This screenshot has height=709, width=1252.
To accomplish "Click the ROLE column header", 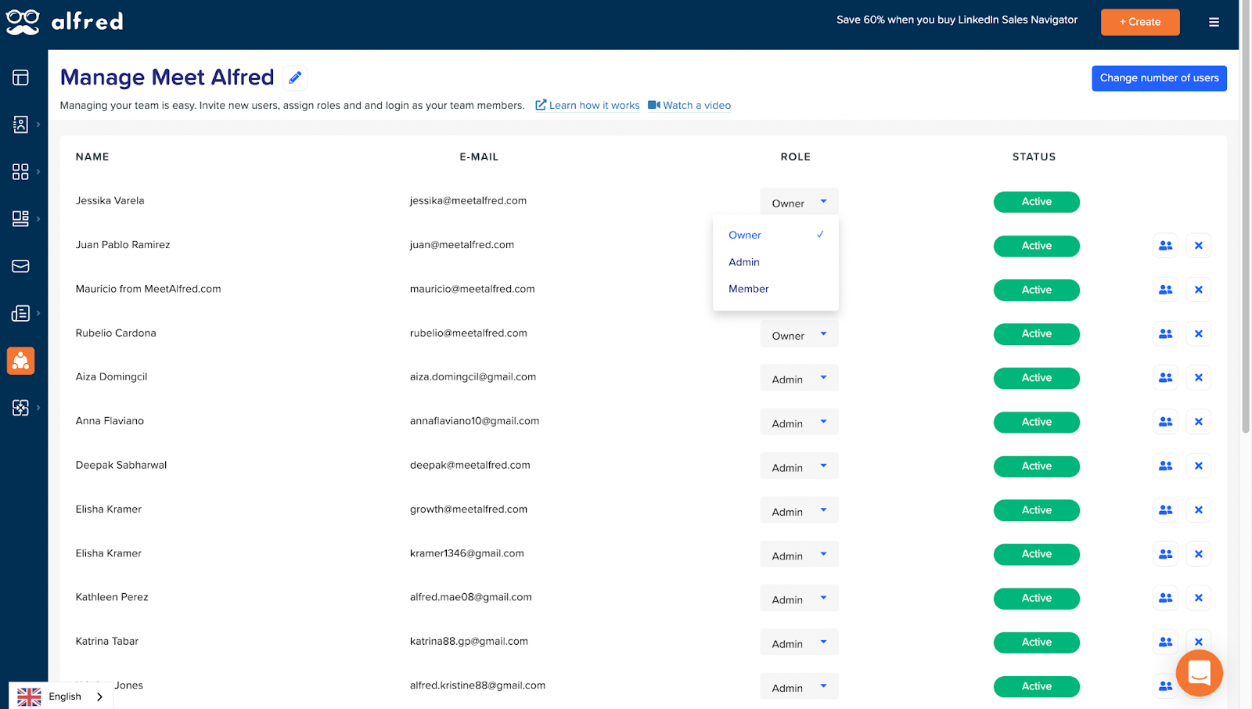I will tap(795, 157).
